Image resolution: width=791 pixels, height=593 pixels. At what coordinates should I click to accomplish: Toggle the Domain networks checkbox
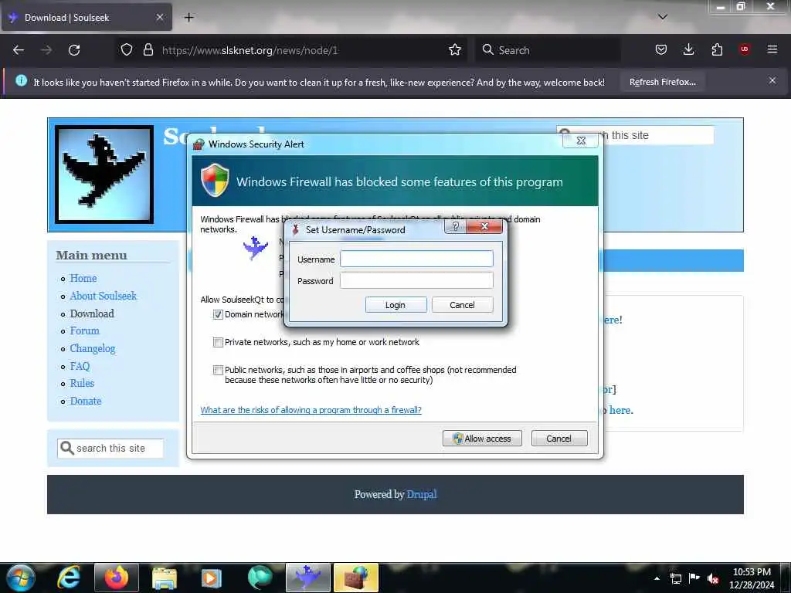coord(218,315)
